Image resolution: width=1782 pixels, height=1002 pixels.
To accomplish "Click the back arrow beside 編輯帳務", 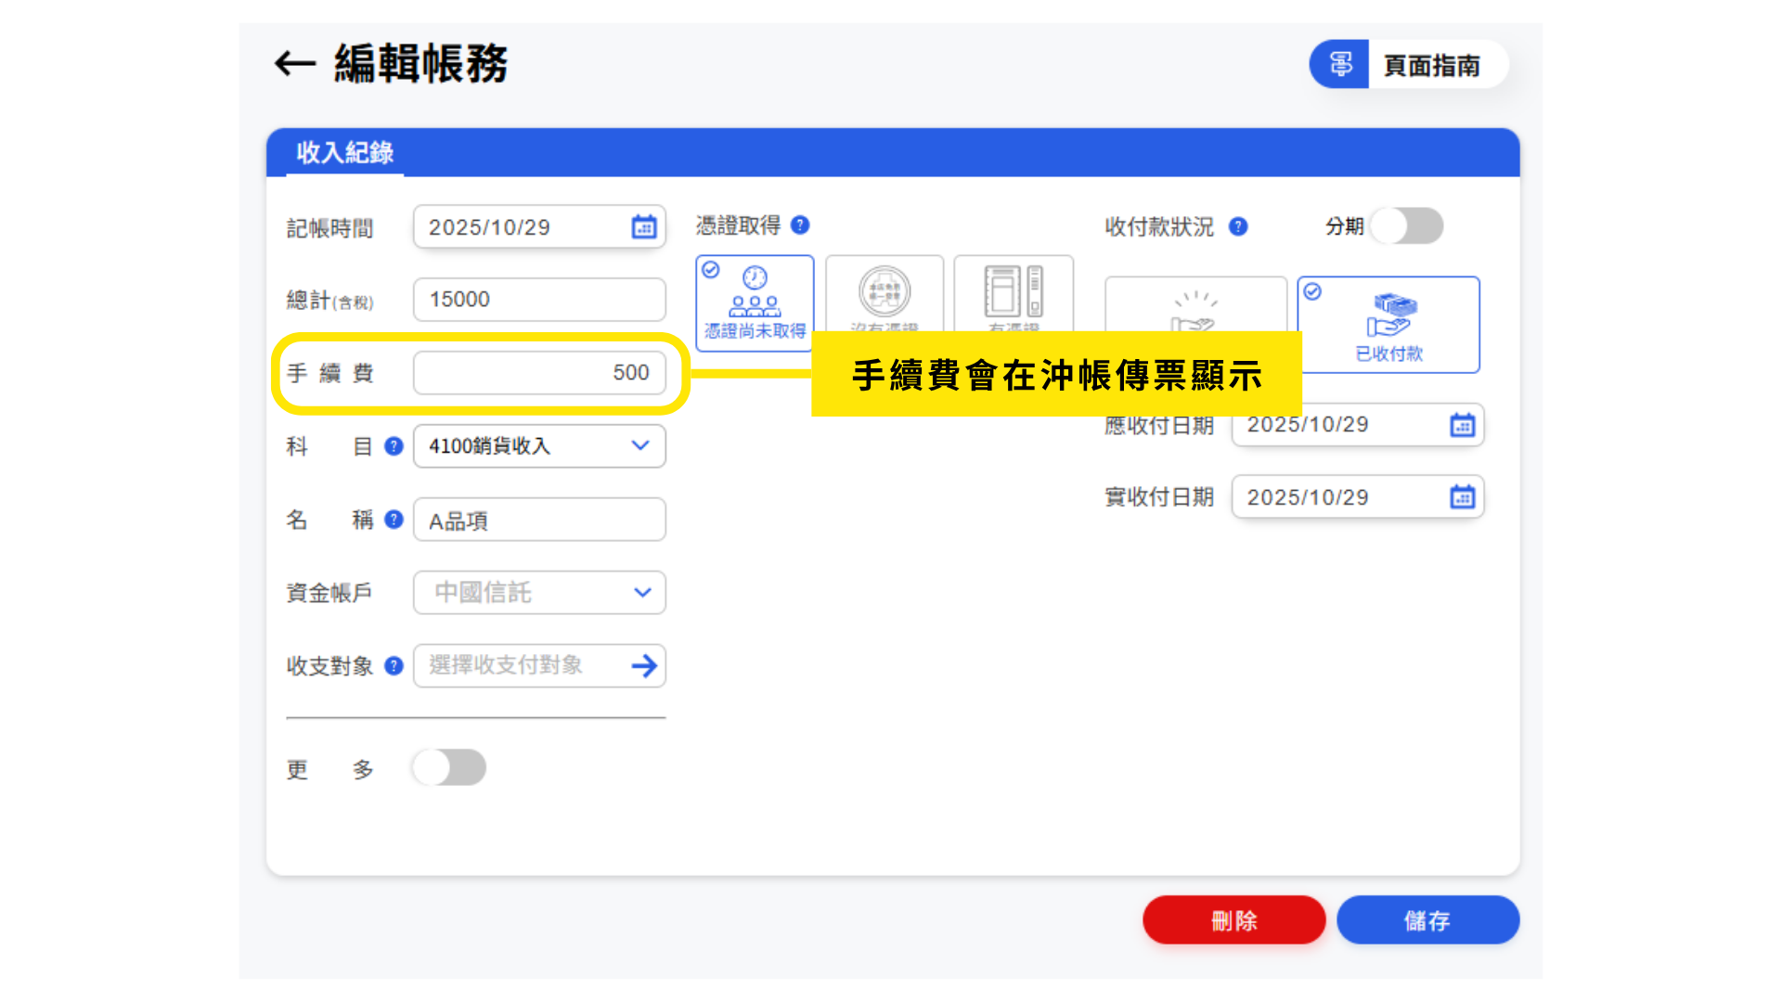I will 295,64.
